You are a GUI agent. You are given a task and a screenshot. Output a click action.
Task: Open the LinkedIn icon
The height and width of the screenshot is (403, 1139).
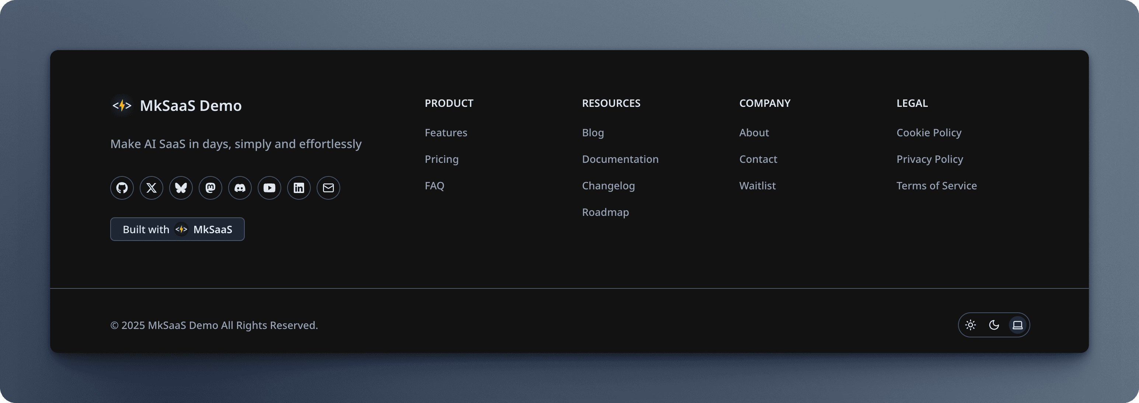(x=299, y=188)
